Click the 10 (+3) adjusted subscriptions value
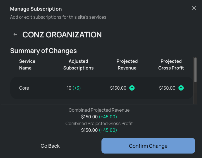202x158 pixels. [x=74, y=88]
